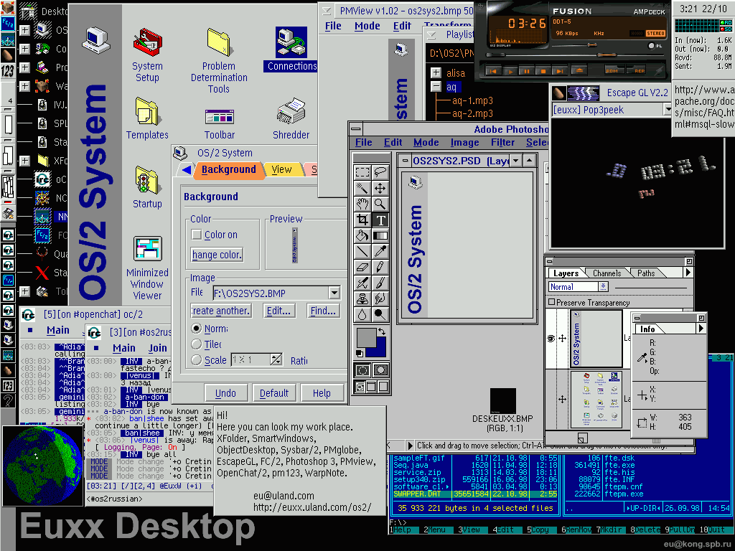Click the Edit... image button
735x551 pixels.
(x=278, y=311)
